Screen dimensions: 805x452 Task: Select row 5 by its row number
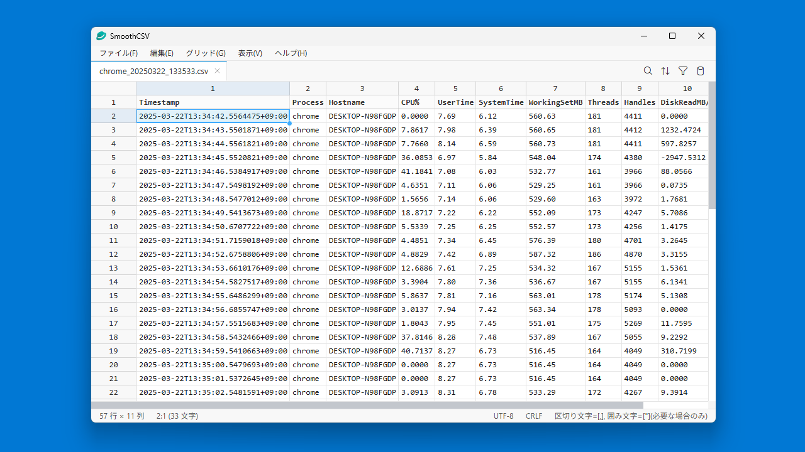(x=113, y=157)
